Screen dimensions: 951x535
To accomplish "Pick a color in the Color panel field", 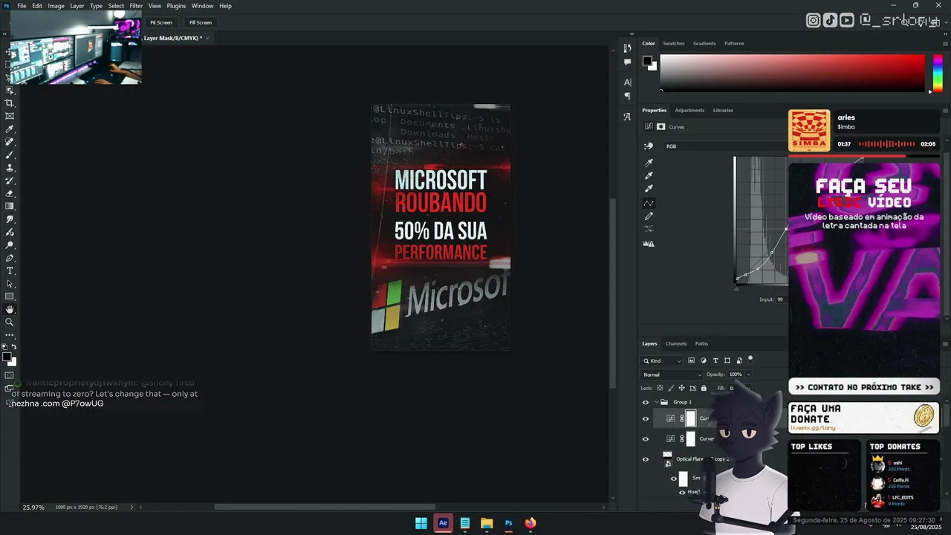I will pyautogui.click(x=792, y=73).
